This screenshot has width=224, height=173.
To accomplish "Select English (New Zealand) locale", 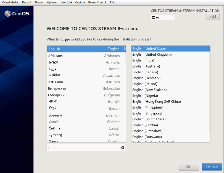I will (171, 90).
